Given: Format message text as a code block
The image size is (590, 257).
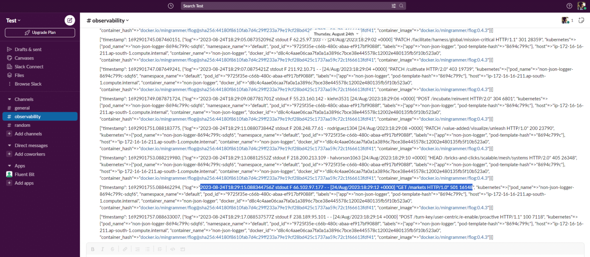Looking at the screenshot, I should point(182,249).
